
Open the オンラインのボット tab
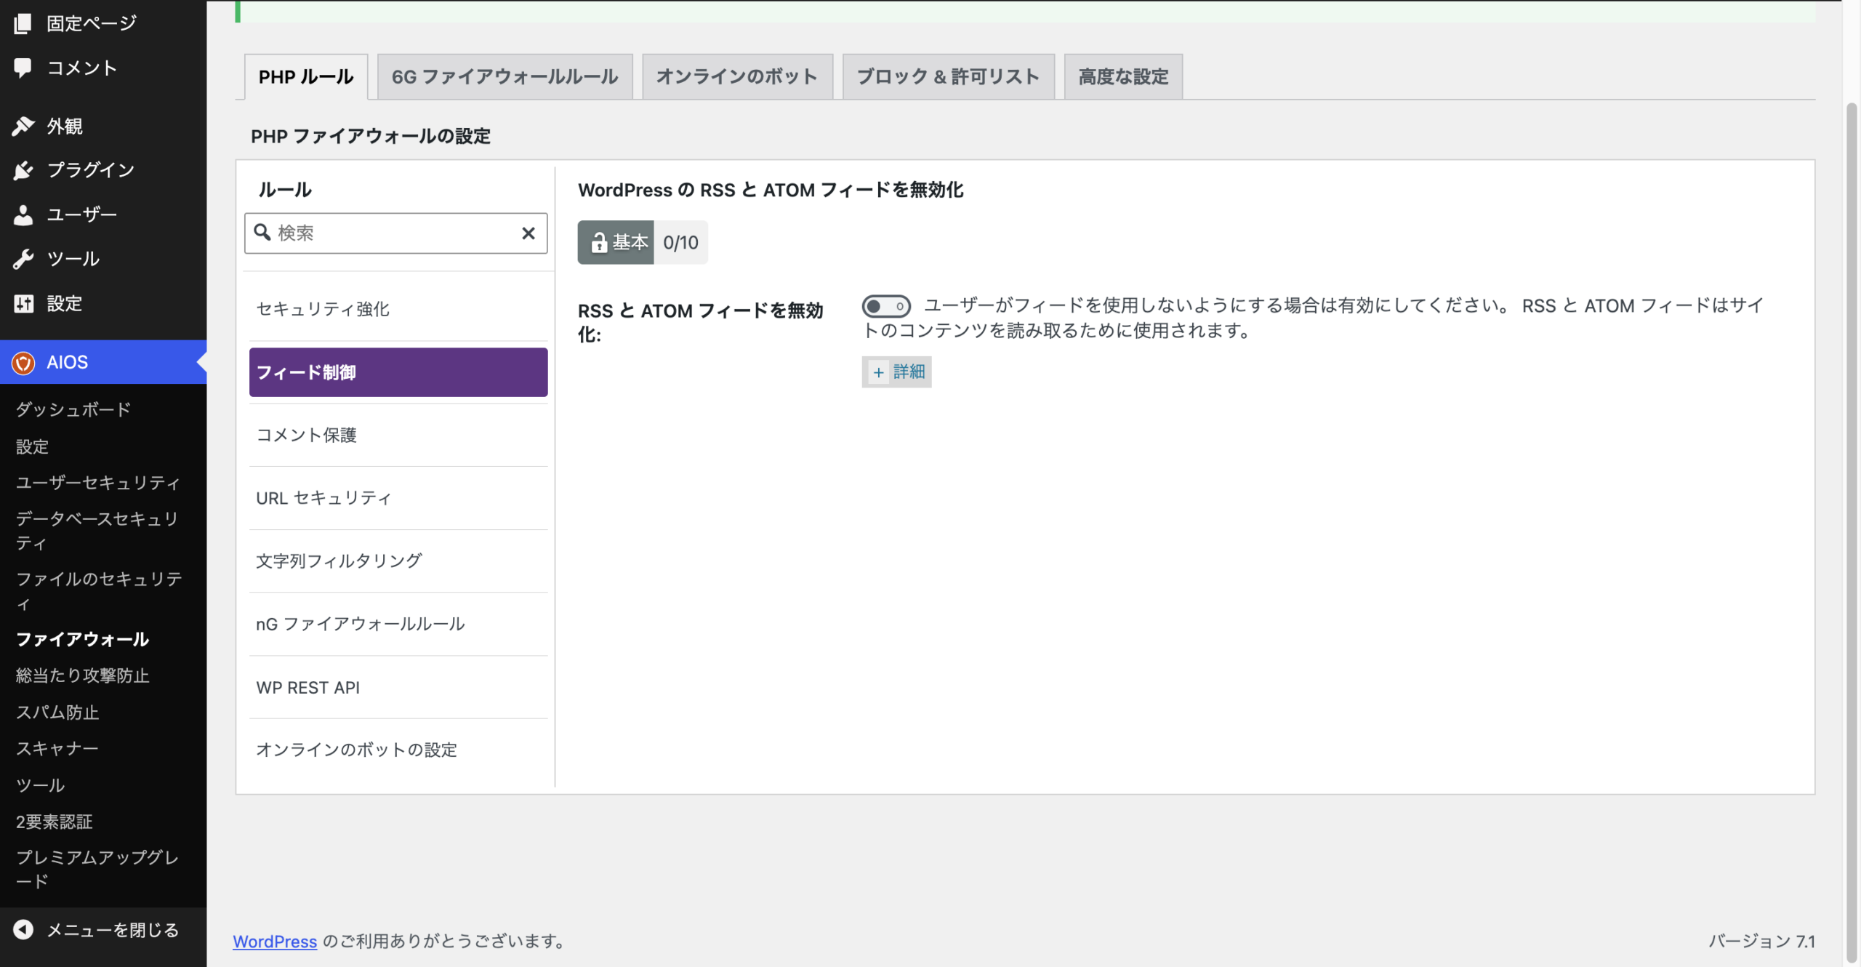point(737,76)
